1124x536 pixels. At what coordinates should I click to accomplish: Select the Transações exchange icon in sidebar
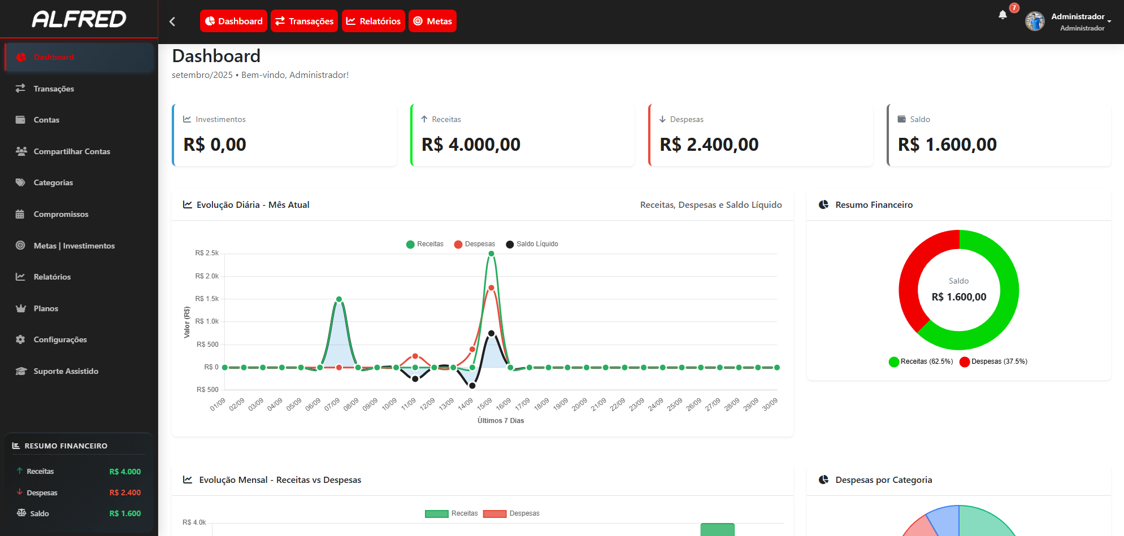click(21, 89)
